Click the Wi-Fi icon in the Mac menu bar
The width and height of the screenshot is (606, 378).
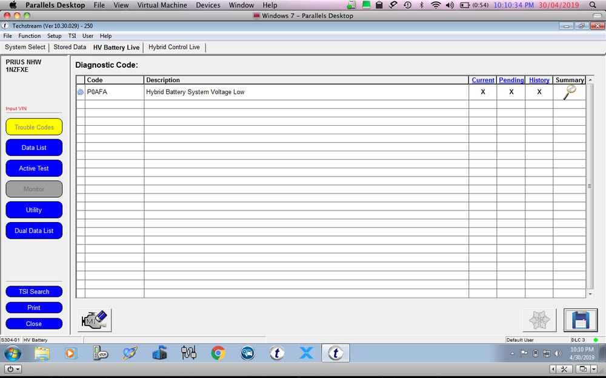436,5
